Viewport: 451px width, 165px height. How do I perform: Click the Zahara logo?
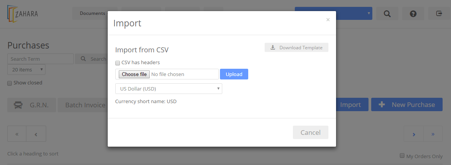point(23,13)
